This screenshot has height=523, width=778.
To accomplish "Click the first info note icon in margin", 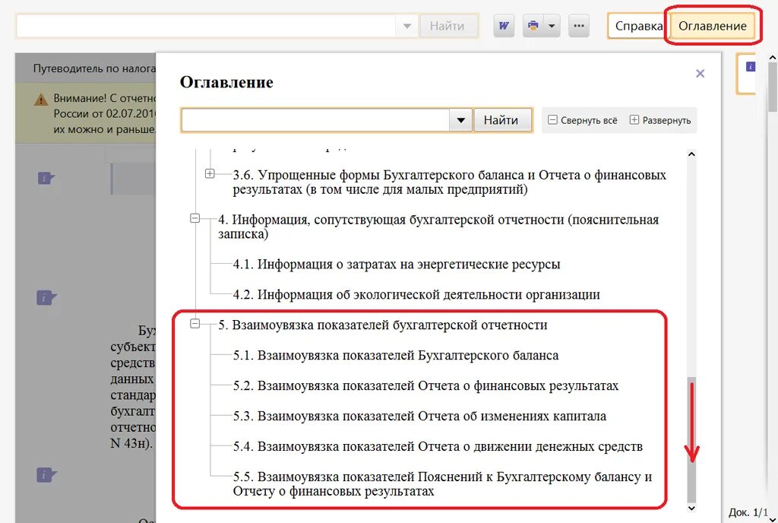I will [46, 178].
